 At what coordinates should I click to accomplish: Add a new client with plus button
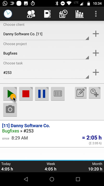(96, 34)
